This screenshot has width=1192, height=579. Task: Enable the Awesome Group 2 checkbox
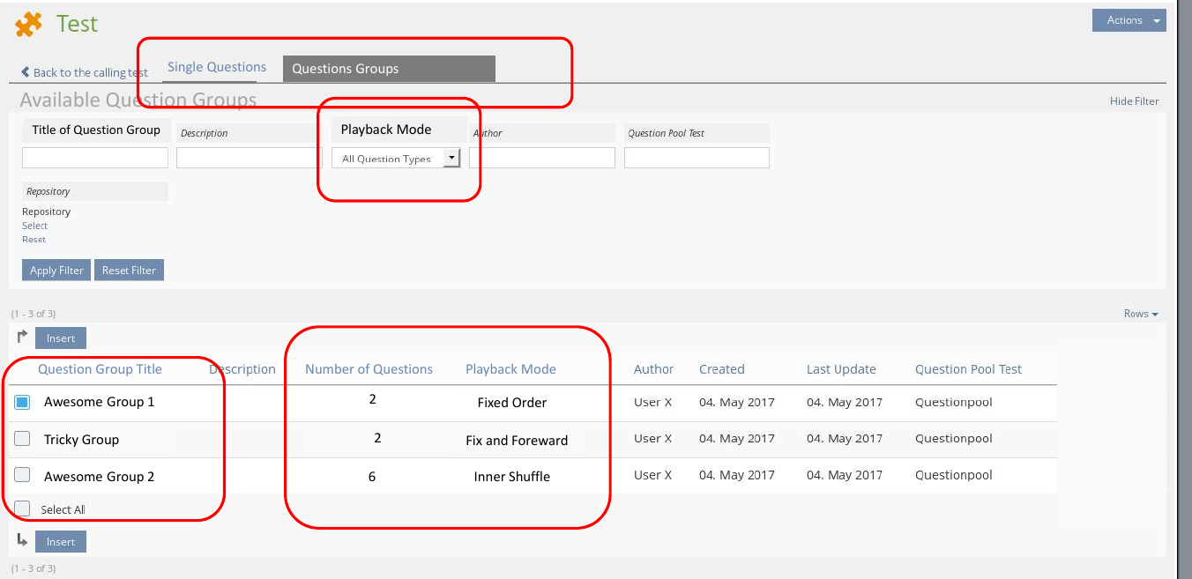pos(23,476)
